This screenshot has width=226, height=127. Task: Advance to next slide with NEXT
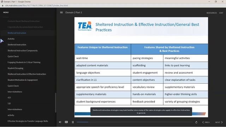(219, 122)
